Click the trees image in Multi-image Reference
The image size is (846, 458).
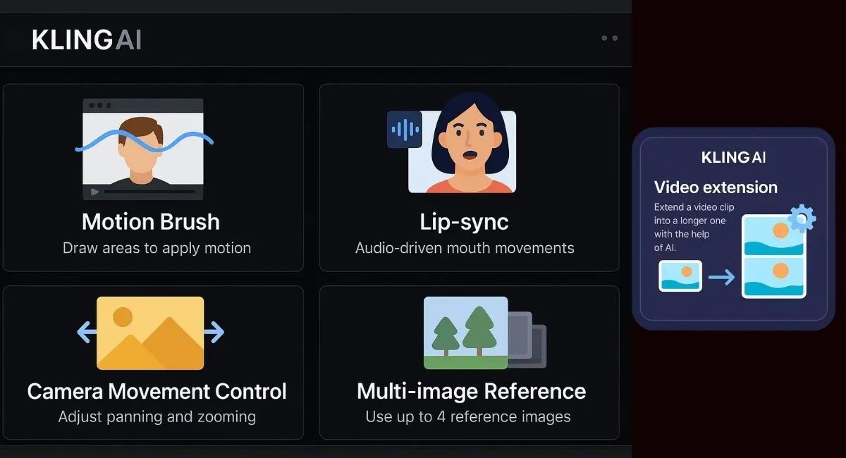[x=465, y=333]
